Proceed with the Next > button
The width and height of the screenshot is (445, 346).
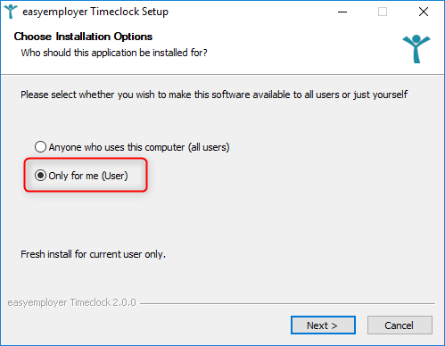click(x=323, y=325)
